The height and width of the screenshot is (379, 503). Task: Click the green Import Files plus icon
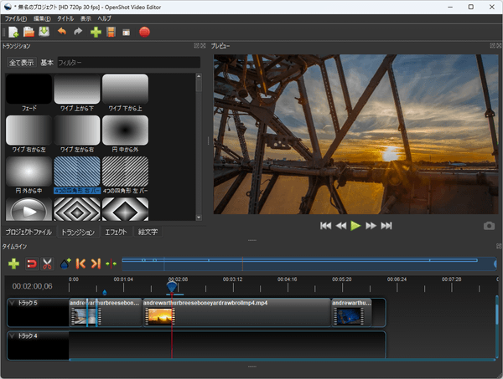click(x=96, y=33)
